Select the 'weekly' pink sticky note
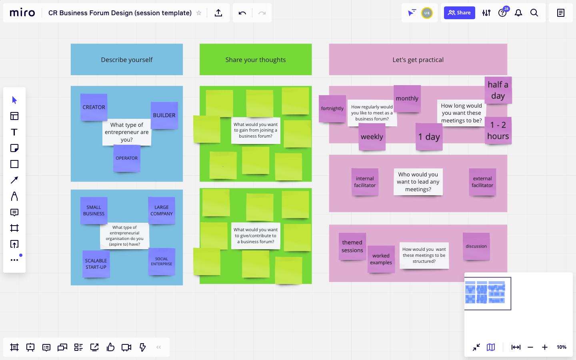Image resolution: width=576 pixels, height=360 pixels. click(372, 137)
